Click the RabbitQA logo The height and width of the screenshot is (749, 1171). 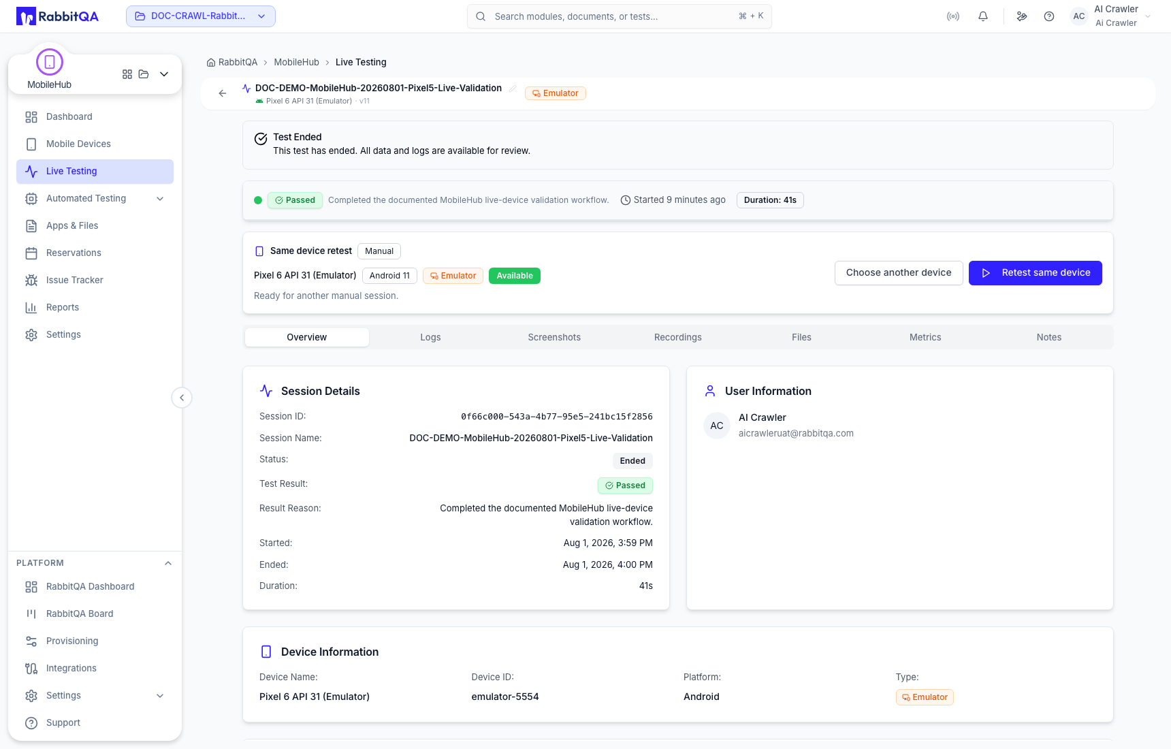(x=58, y=16)
